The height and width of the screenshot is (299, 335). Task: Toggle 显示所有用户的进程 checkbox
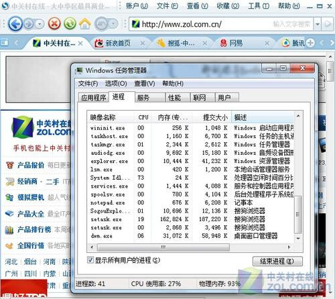[90, 260]
